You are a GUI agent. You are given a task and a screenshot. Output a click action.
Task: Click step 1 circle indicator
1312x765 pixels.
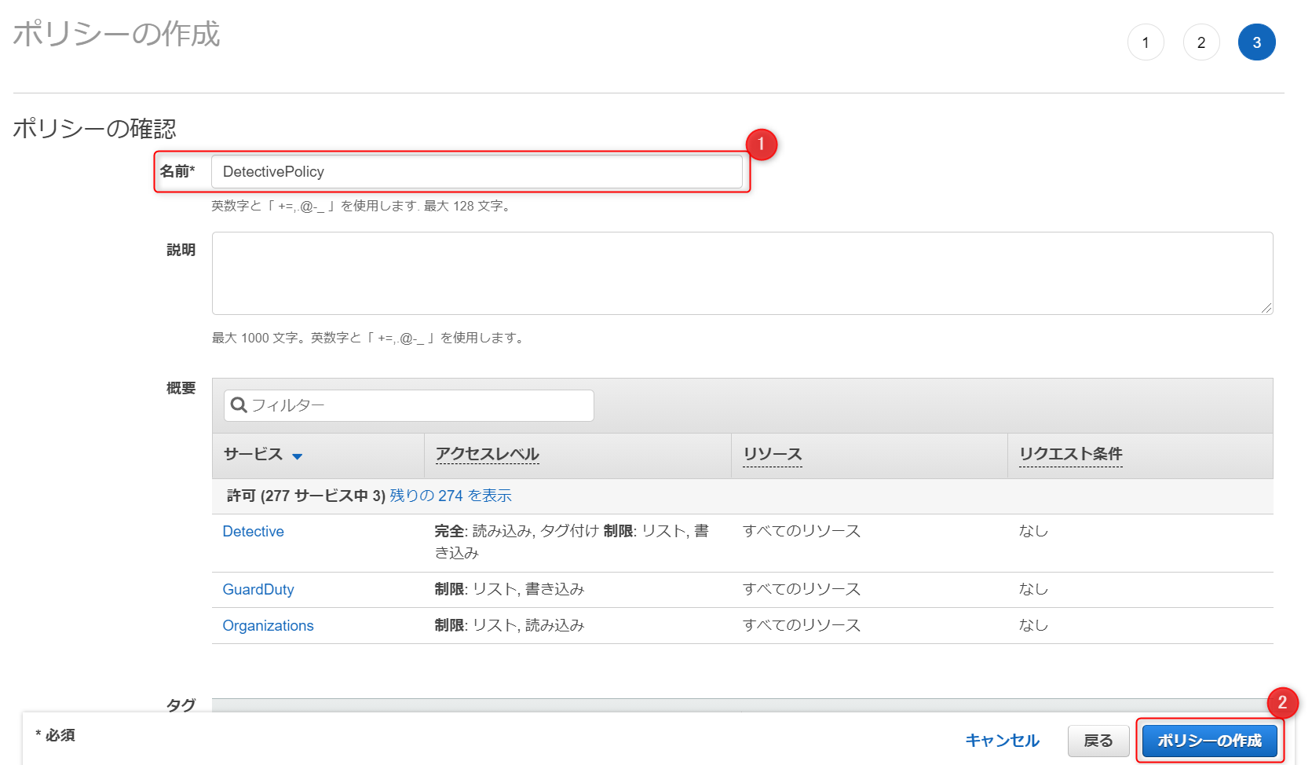(1146, 42)
